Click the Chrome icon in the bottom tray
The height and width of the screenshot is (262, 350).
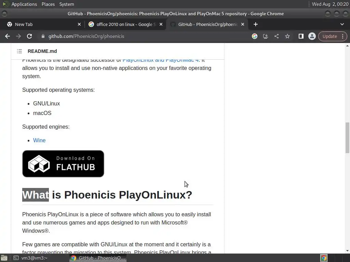click(x=324, y=258)
